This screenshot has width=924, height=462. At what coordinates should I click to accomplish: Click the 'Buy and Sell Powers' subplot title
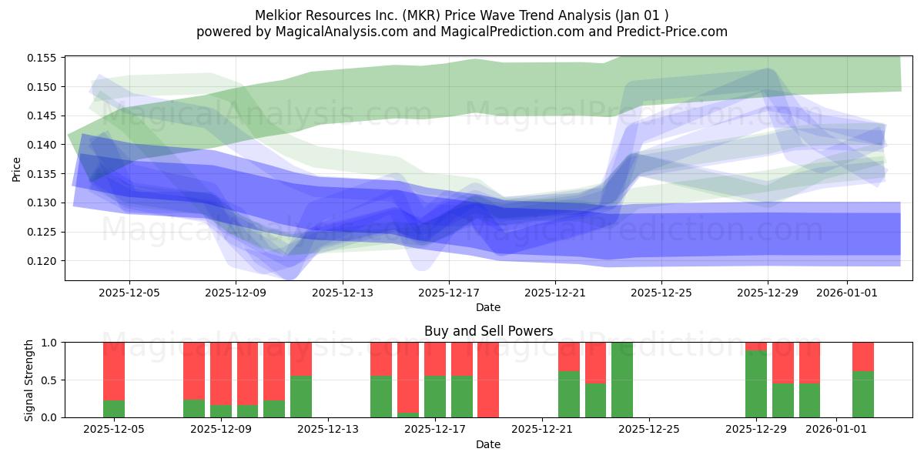tap(488, 332)
